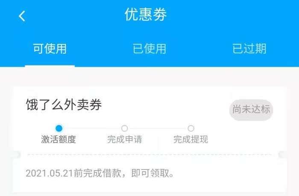The width and height of the screenshot is (299, 196).
Task: Tap the dashed divider on coupon card
Action: click(x=149, y=155)
